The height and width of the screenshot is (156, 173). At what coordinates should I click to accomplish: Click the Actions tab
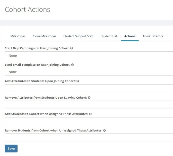tap(130, 36)
